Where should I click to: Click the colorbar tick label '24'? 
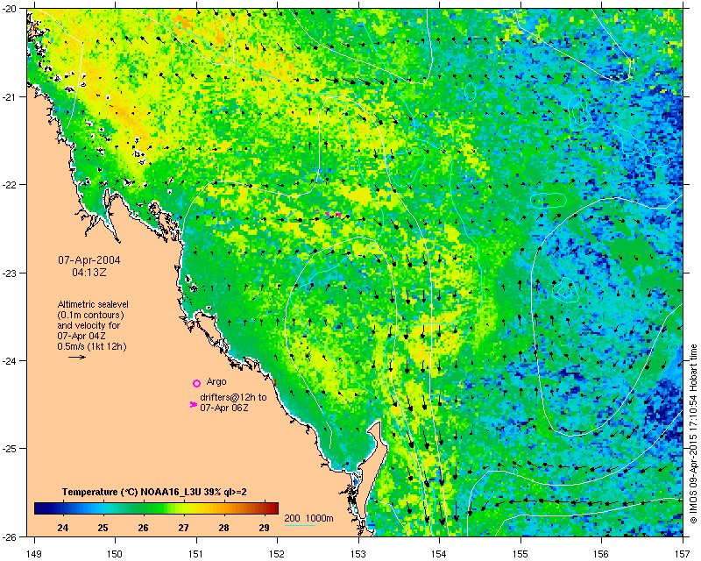pos(63,528)
